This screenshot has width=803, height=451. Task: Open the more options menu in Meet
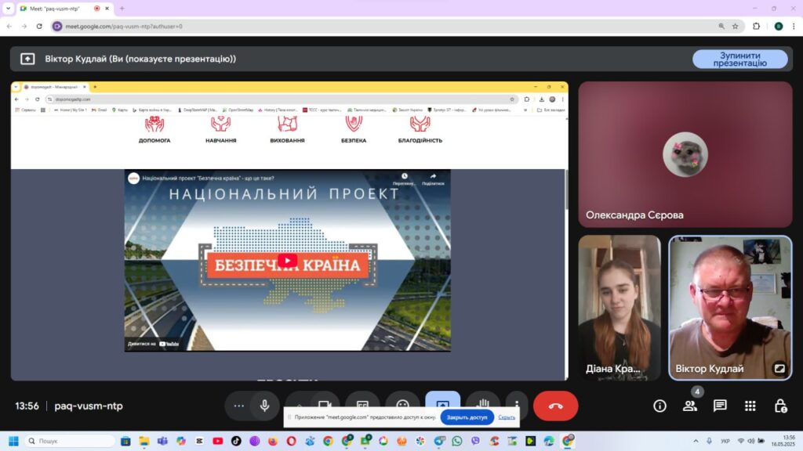coord(518,405)
